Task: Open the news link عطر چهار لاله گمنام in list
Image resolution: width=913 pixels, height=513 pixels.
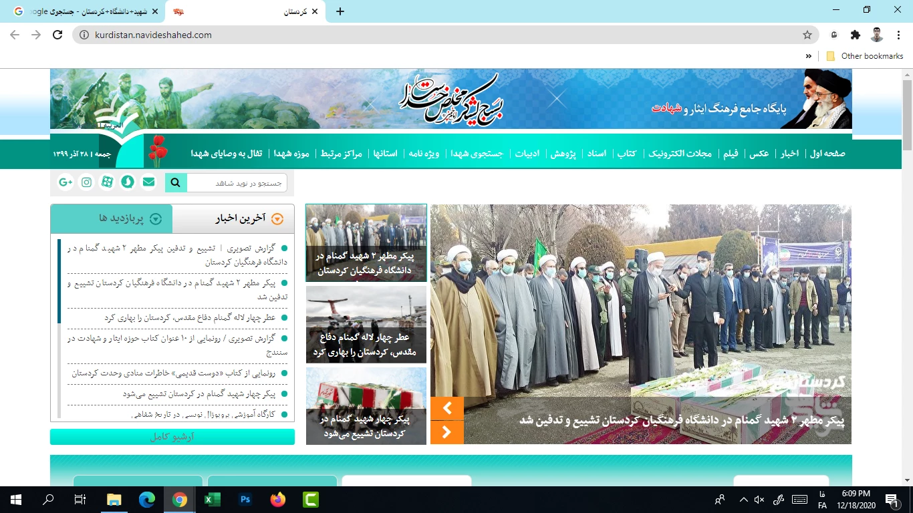Action: pos(189,318)
